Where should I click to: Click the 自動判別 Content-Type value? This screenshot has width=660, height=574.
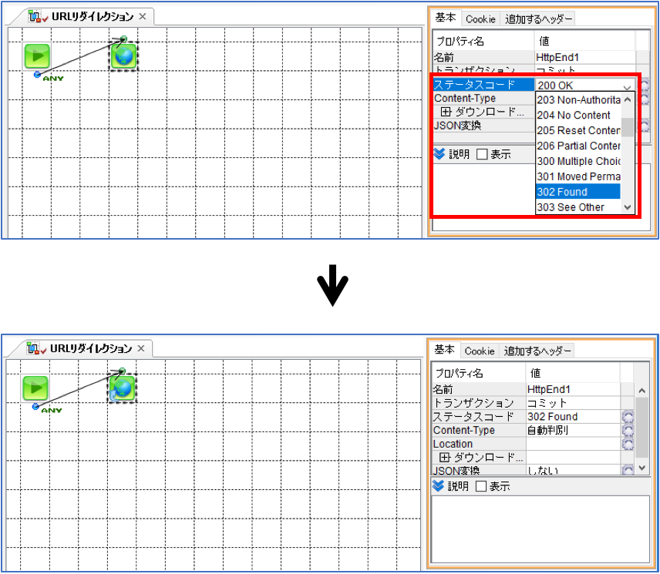[x=573, y=430]
